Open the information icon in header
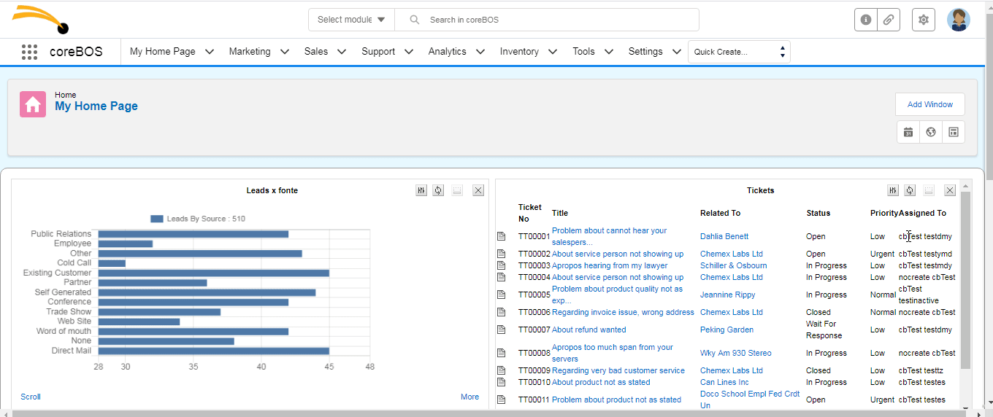Image resolution: width=993 pixels, height=417 pixels. [866, 20]
